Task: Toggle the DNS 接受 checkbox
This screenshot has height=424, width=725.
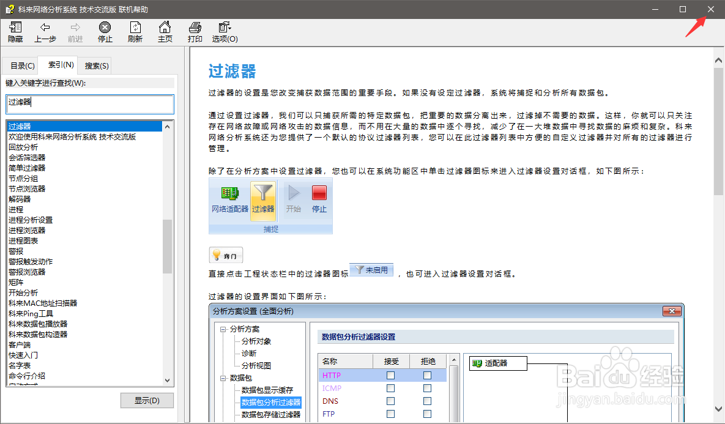Action: coord(391,401)
